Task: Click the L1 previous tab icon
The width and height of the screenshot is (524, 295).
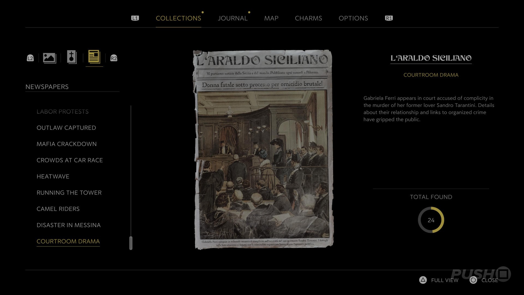Action: tap(135, 18)
